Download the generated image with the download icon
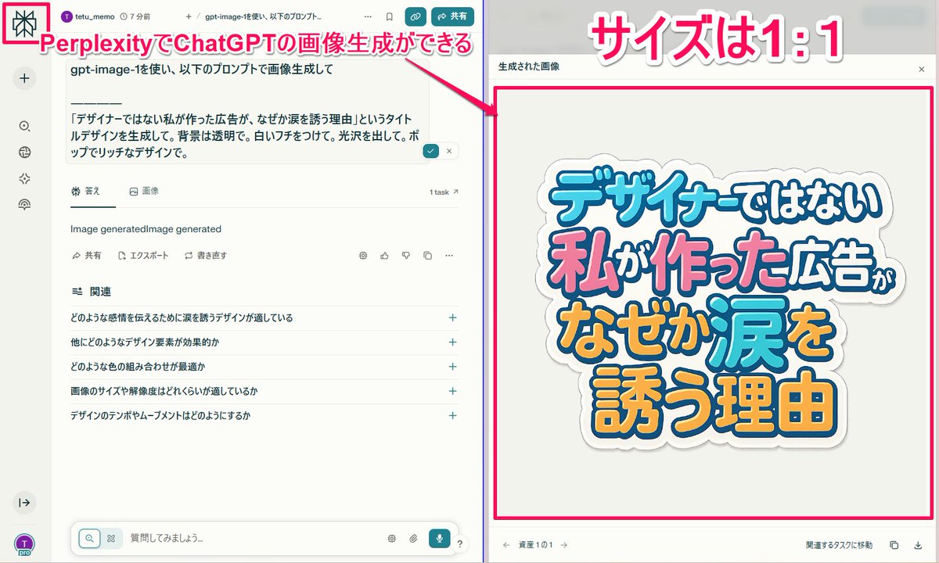 coord(916,543)
